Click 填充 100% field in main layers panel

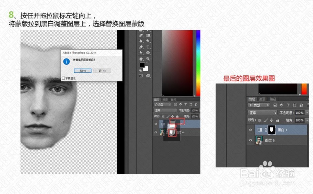194,116
